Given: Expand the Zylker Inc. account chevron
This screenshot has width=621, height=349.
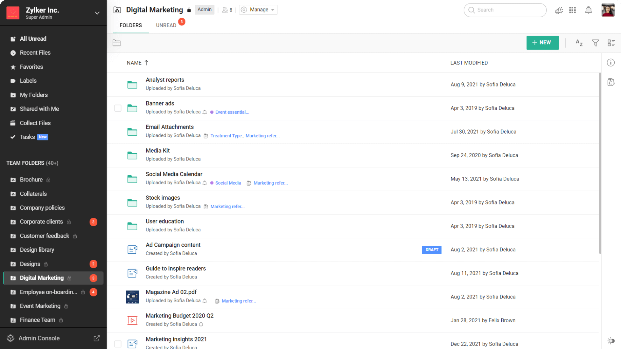Looking at the screenshot, I should 97,13.
